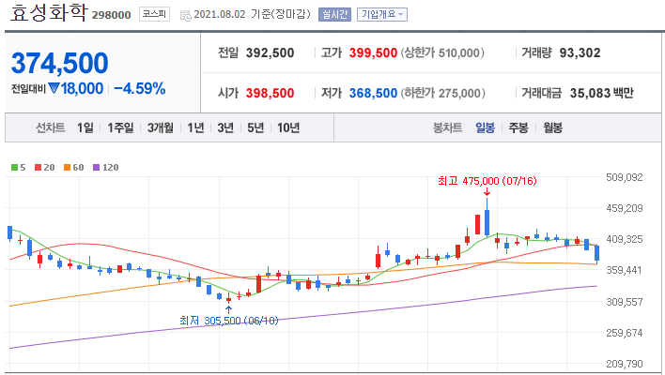Click the calendar clock icon beside the date
This screenshot has width=665, height=375.
point(185,16)
